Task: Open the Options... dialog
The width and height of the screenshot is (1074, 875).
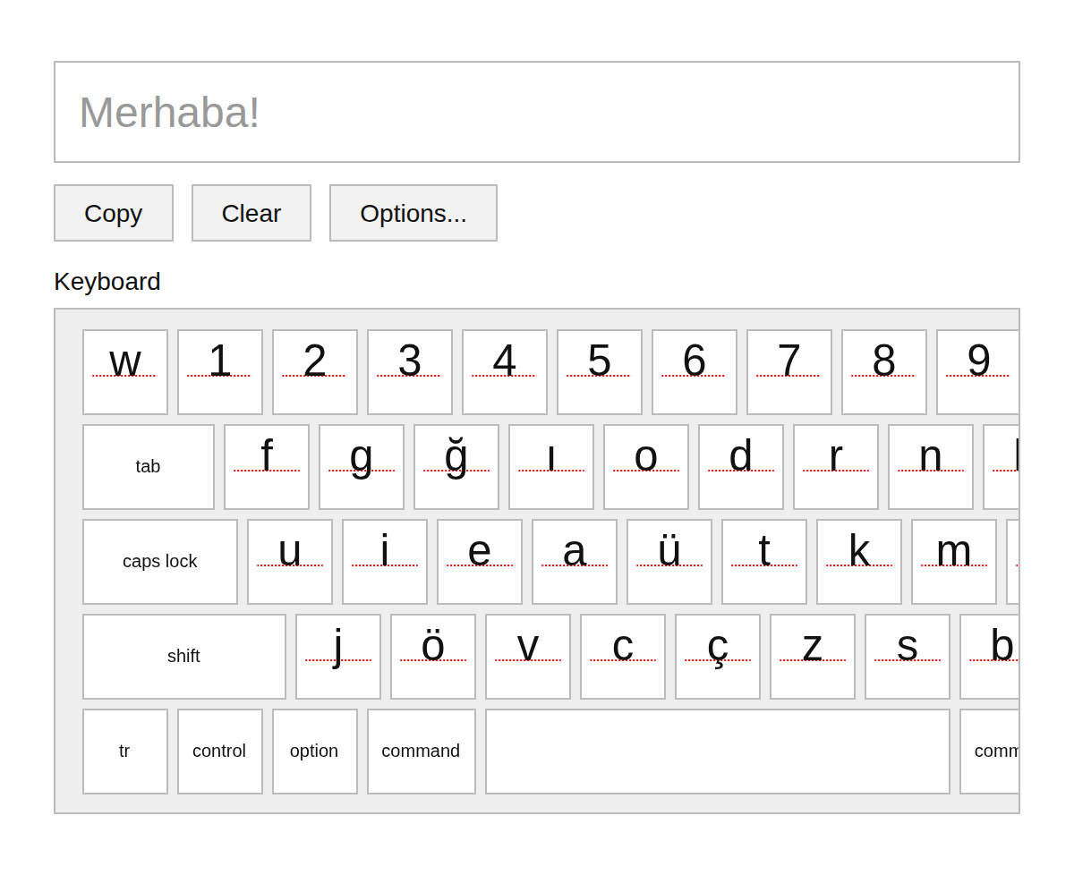Action: [413, 213]
